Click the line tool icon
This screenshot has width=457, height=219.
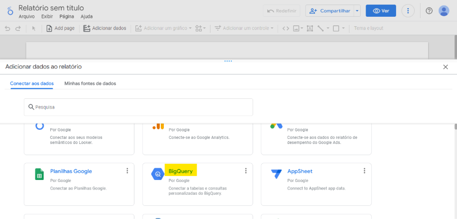pyautogui.click(x=321, y=28)
